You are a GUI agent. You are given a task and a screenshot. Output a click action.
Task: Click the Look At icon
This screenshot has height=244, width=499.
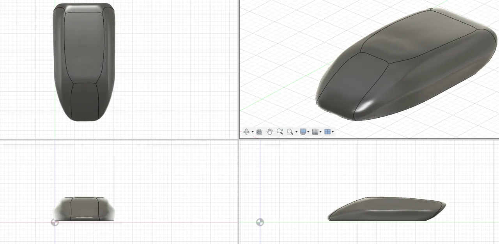coord(260,132)
